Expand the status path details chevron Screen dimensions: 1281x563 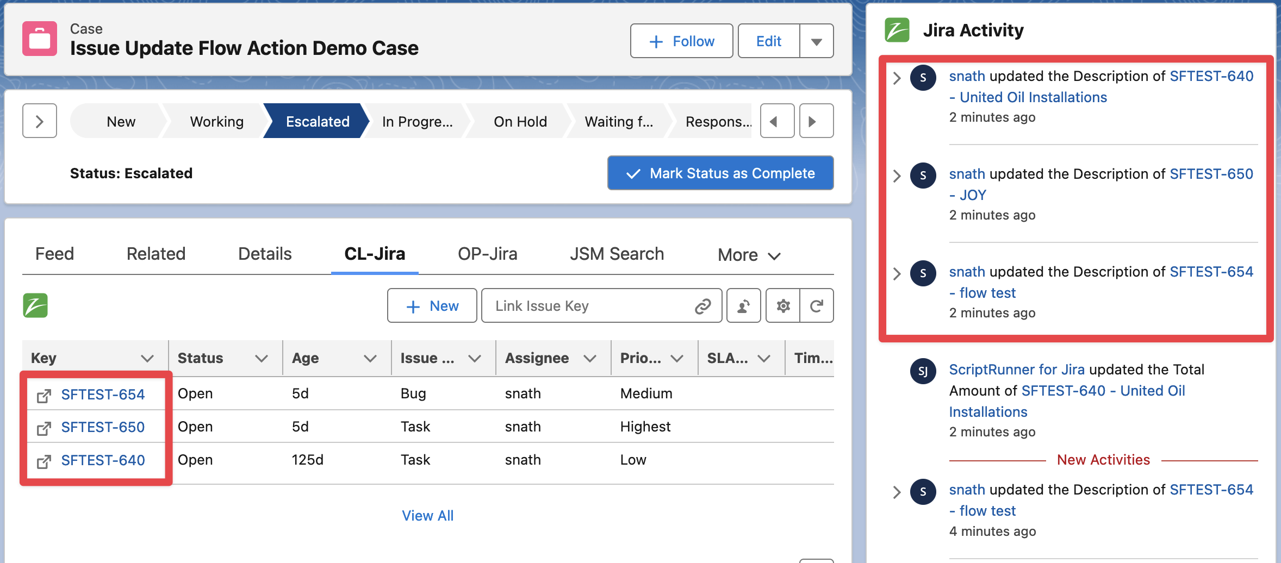coord(40,121)
